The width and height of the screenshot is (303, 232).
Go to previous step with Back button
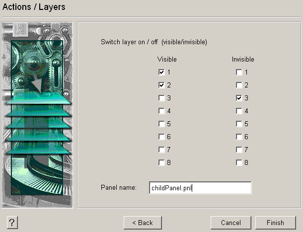tap(142, 223)
